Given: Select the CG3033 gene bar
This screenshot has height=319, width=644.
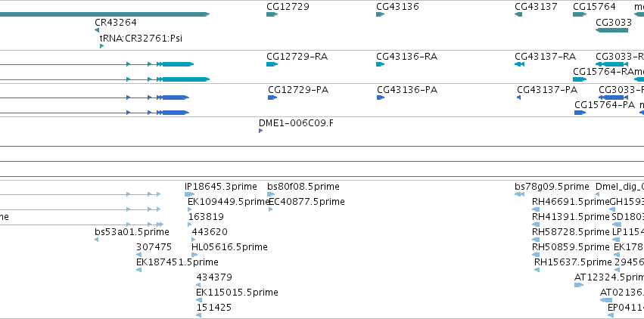Looking at the screenshot, I should click(x=611, y=30).
